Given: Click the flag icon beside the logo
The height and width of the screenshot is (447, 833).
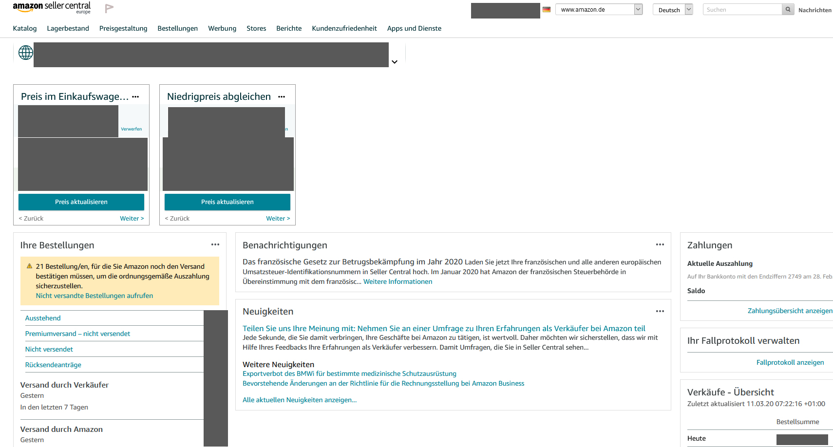Looking at the screenshot, I should click(109, 8).
